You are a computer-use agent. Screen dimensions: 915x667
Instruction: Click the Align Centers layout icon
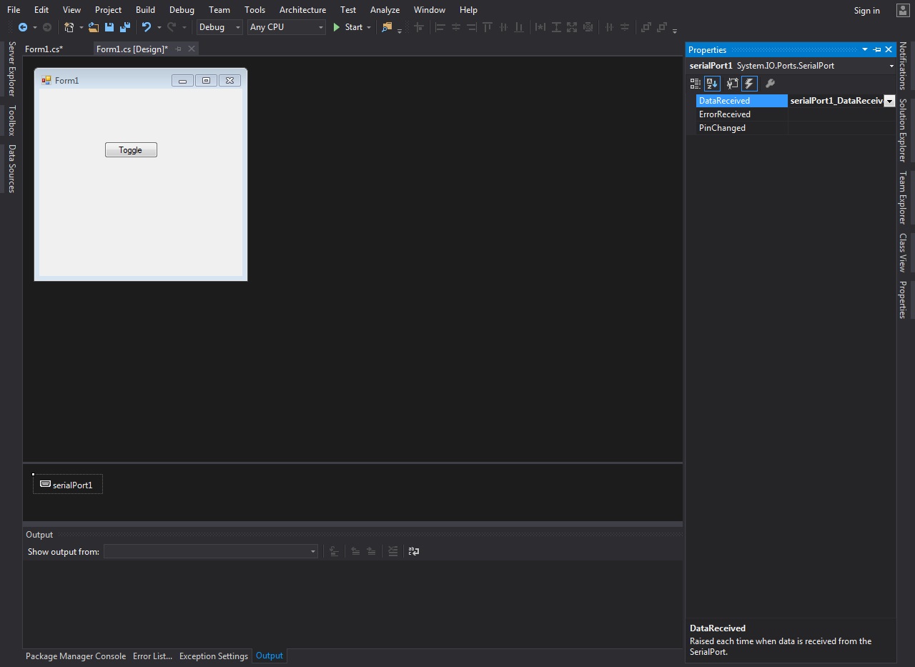point(456,27)
